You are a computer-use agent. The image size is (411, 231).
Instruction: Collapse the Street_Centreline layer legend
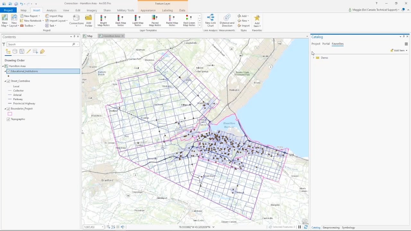point(5,81)
